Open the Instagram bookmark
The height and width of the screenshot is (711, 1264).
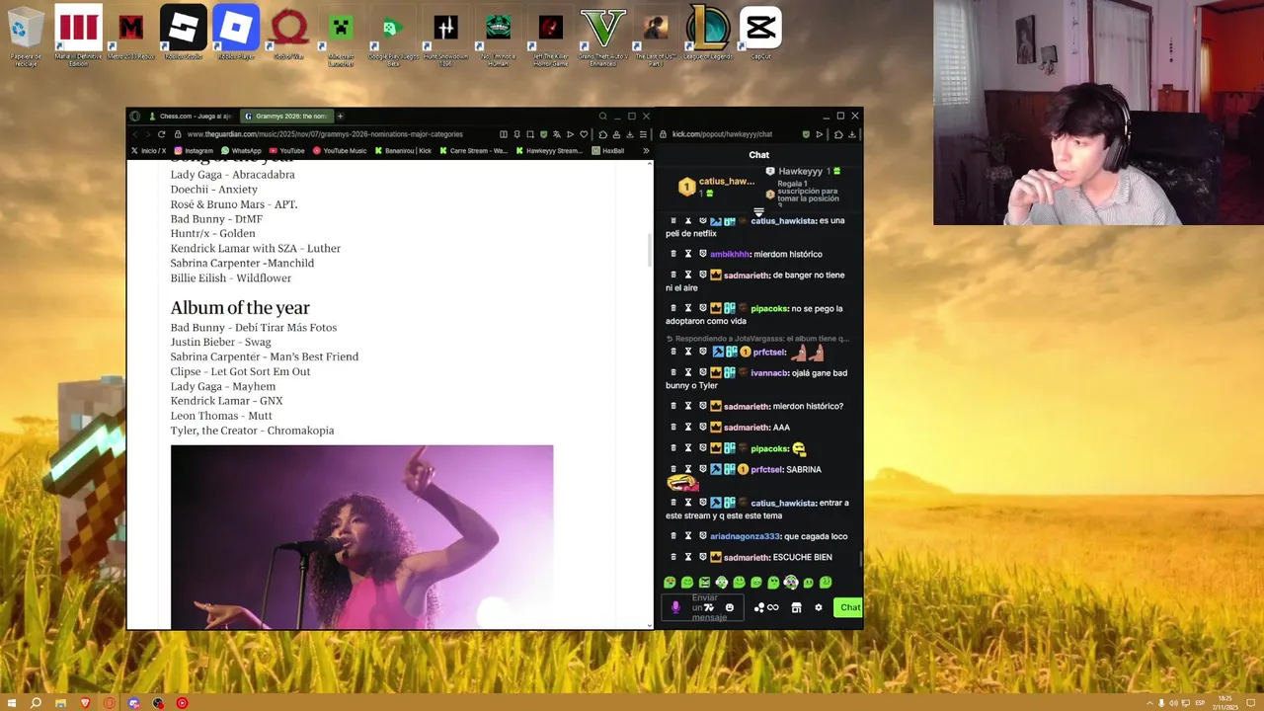point(194,151)
